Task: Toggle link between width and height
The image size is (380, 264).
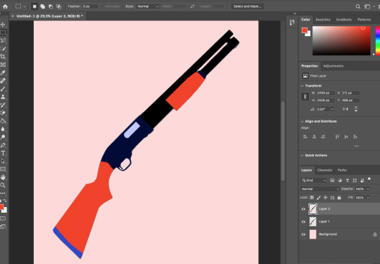Action: pos(305,96)
